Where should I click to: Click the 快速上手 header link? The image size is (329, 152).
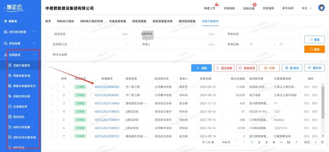[x=210, y=9]
